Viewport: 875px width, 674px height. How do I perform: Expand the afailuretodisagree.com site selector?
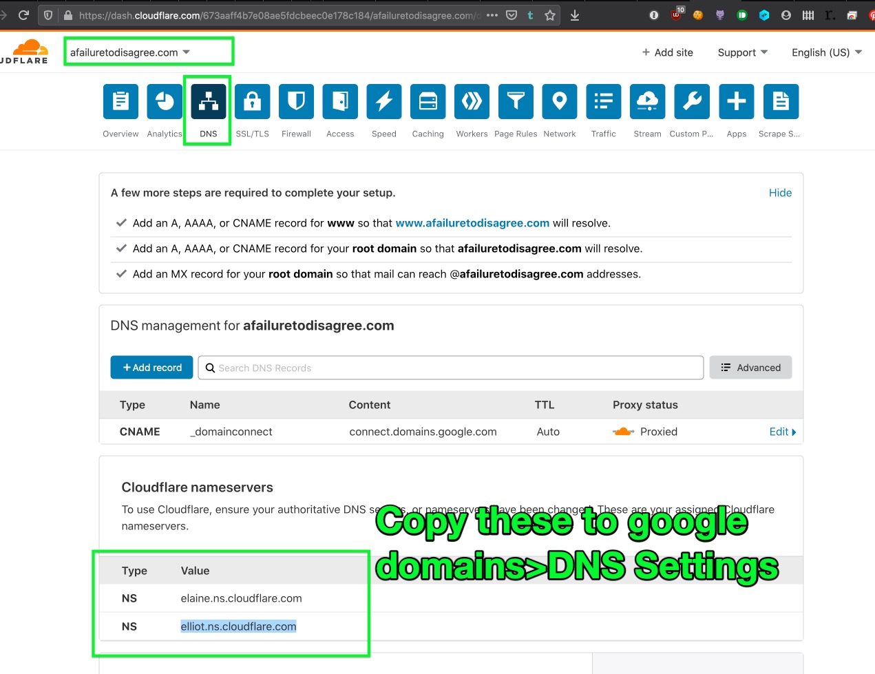pyautogui.click(x=130, y=52)
